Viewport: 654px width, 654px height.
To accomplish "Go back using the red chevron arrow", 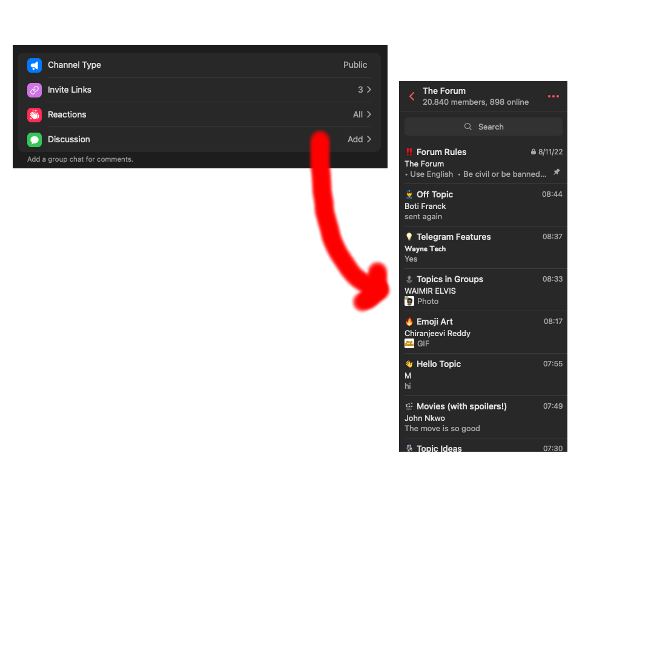I will (x=412, y=96).
